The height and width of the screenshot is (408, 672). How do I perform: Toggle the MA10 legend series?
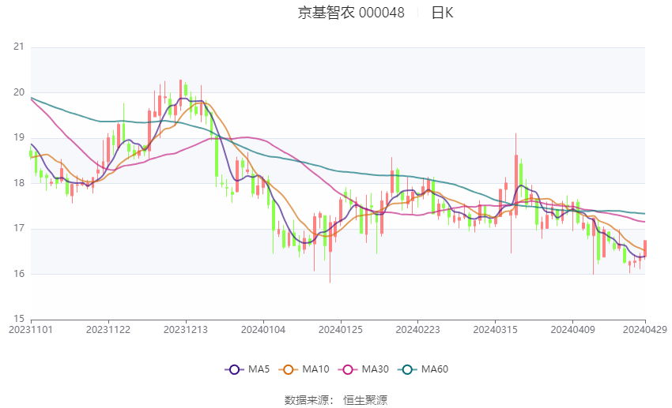[304, 369]
